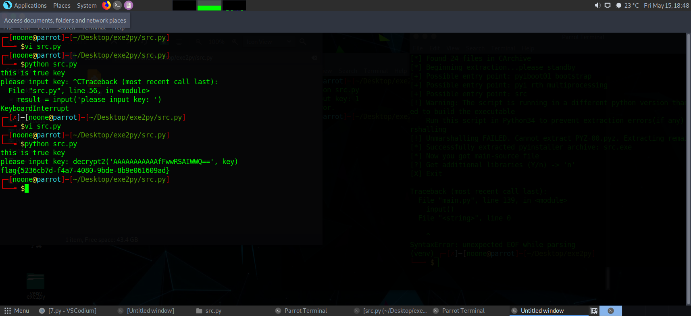Viewport: 691px width, 316px height.
Task: Click '1 item, Free space: 43.4 GB' status
Action: tap(102, 240)
